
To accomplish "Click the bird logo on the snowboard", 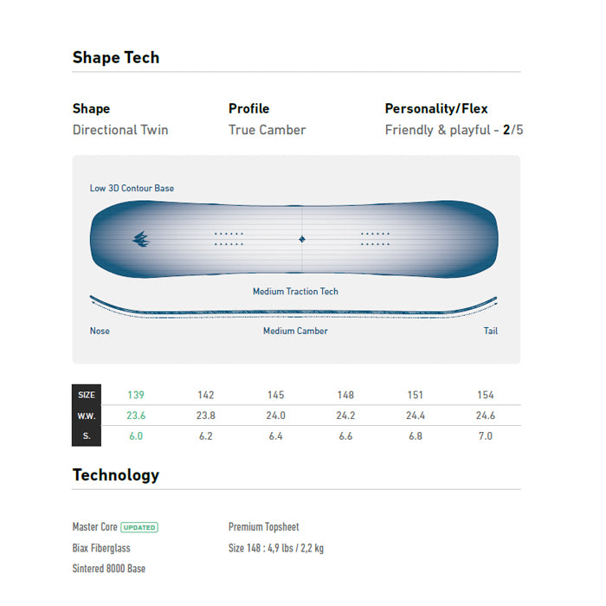I will pos(140,239).
